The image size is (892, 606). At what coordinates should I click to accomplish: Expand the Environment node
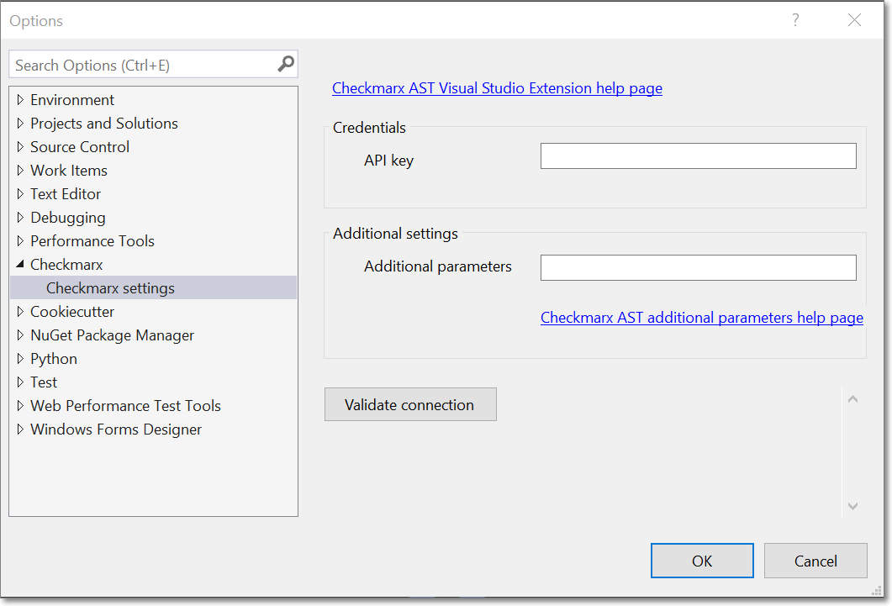tap(20, 100)
